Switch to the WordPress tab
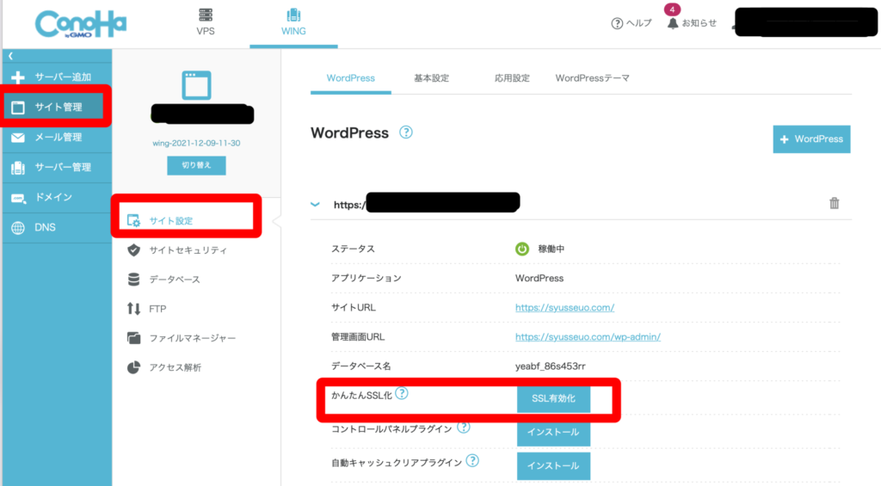881x486 pixels. coord(351,78)
